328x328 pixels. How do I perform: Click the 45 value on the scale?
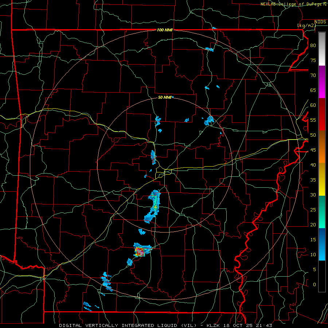pos(313,150)
